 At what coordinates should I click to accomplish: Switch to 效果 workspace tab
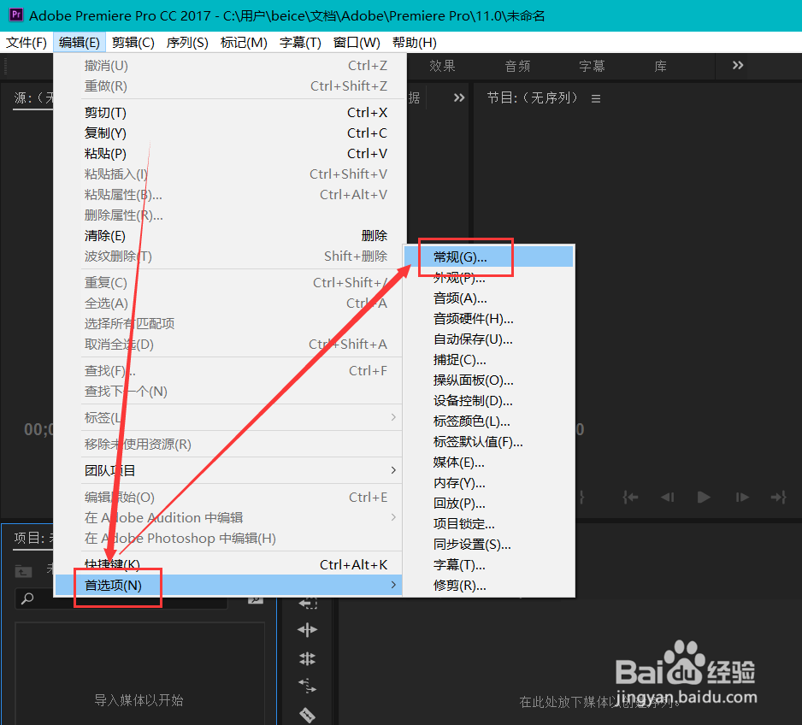442,66
